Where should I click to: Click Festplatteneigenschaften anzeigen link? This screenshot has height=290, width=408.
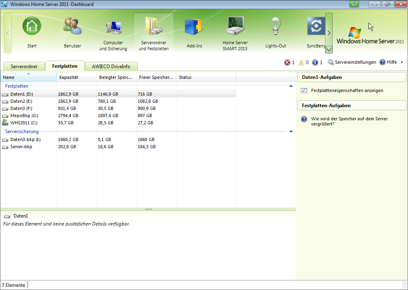click(x=347, y=90)
